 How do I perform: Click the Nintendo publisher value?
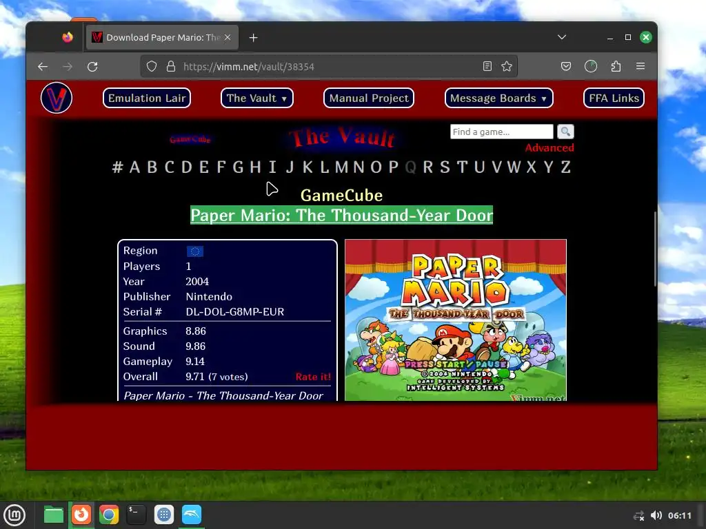(209, 296)
